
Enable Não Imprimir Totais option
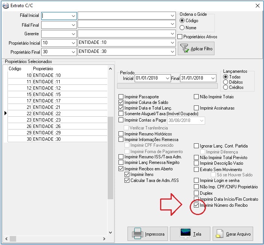click(x=196, y=97)
